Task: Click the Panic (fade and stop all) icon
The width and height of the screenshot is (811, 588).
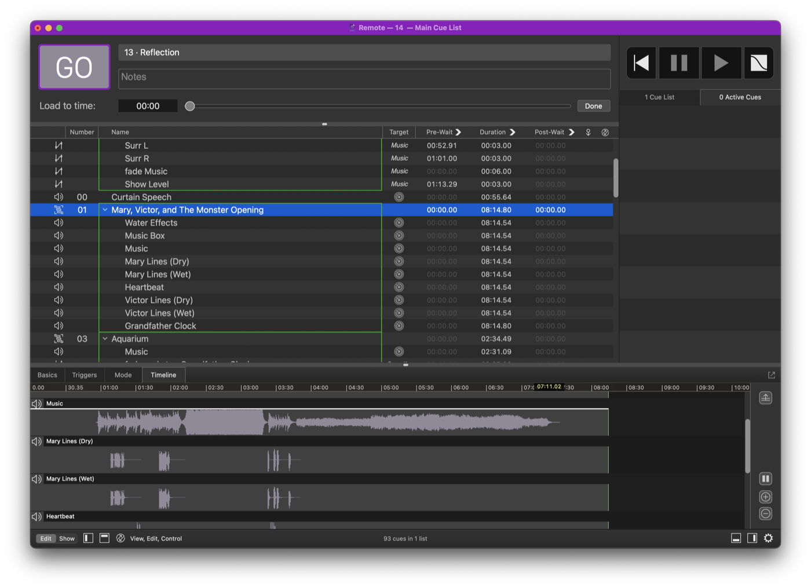Action: click(x=758, y=63)
